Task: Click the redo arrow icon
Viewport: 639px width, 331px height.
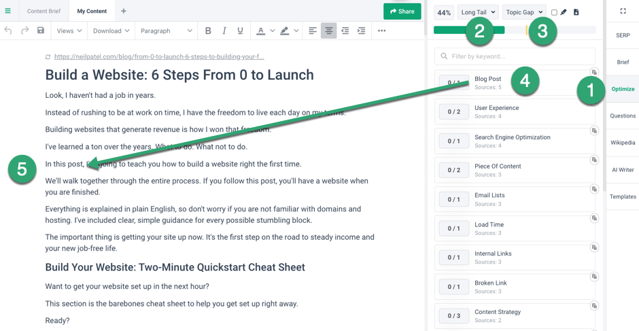Action: (25, 31)
